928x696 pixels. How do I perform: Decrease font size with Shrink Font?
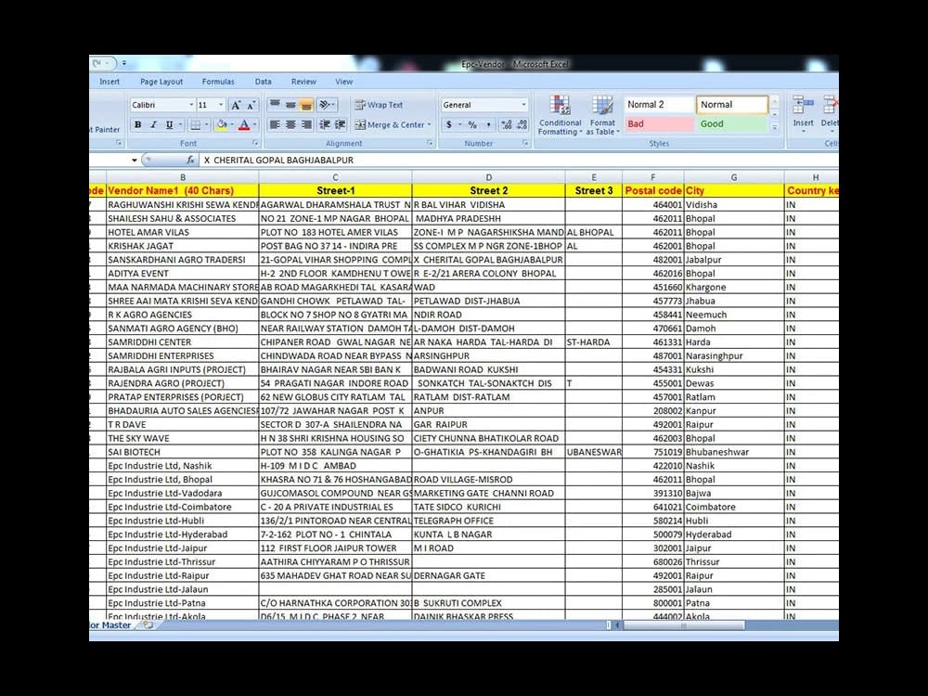pos(251,106)
